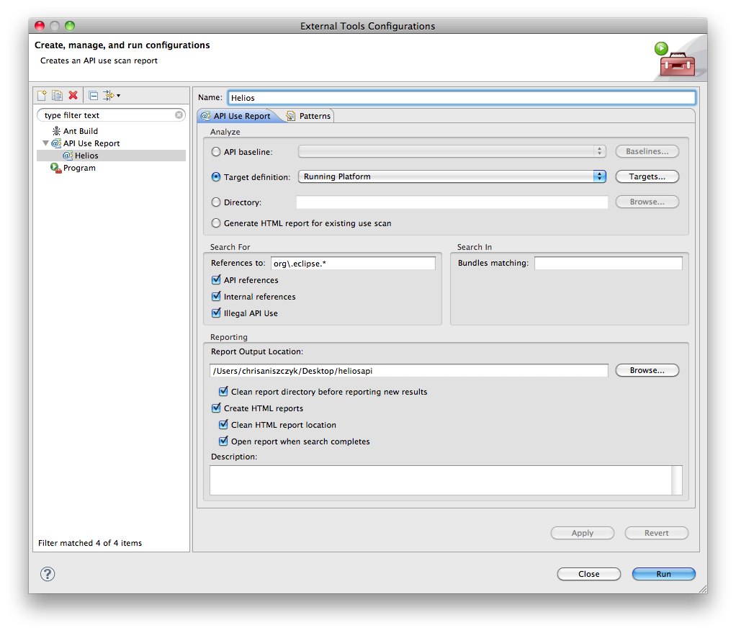This screenshot has width=736, height=633.
Task: Open the filter launch configurations dropdown menu
Action: tap(112, 96)
